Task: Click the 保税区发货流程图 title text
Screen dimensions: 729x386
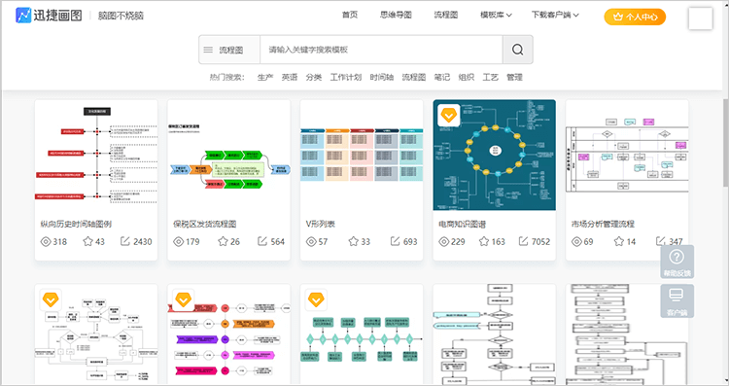Action: coord(204,225)
